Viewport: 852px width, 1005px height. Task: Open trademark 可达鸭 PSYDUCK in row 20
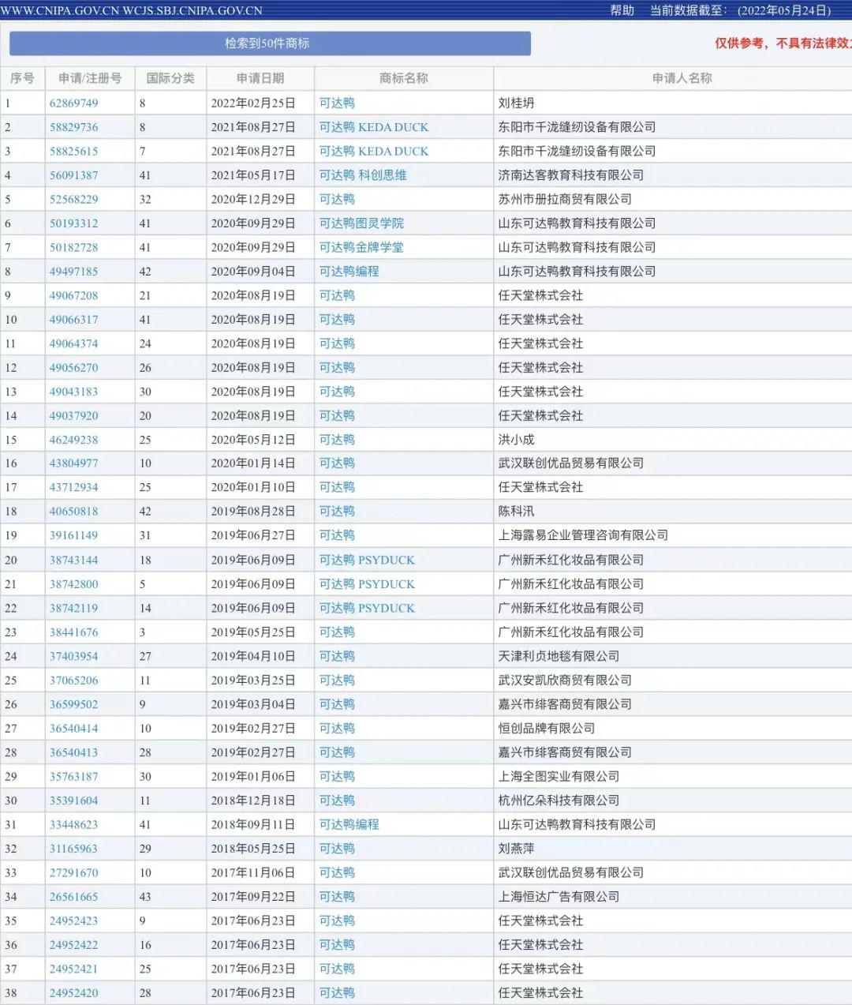pos(367,561)
